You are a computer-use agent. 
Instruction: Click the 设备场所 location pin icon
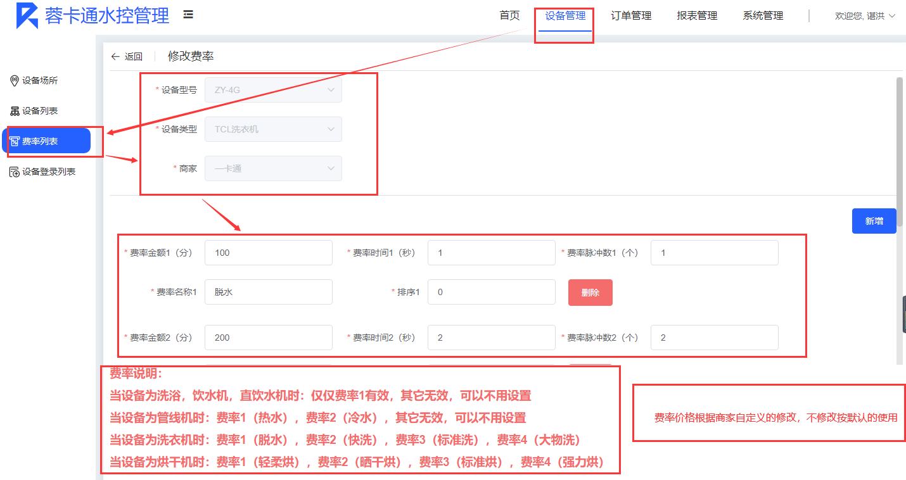14,80
